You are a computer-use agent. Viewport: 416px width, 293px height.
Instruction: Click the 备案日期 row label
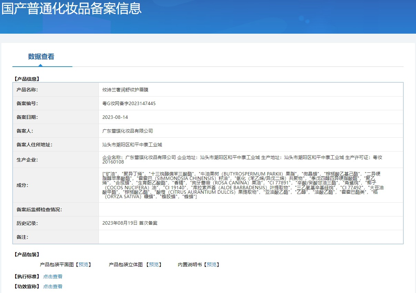27,117
